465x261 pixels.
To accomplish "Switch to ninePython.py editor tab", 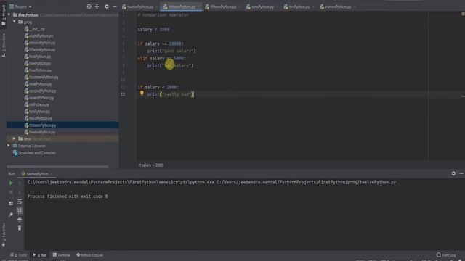I will (262, 7).
